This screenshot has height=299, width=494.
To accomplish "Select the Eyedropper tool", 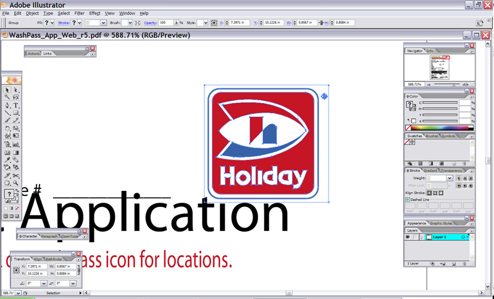I will coord(7,160).
